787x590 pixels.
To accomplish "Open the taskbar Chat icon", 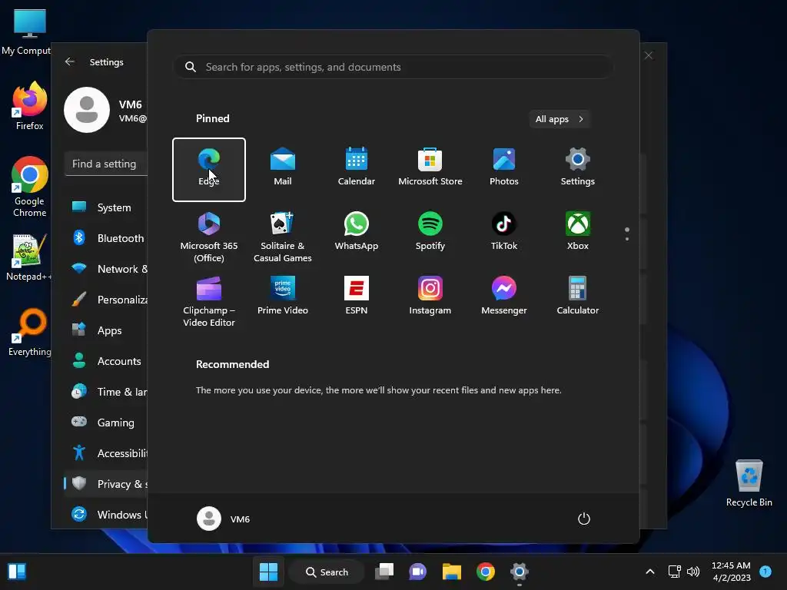I will pyautogui.click(x=417, y=572).
